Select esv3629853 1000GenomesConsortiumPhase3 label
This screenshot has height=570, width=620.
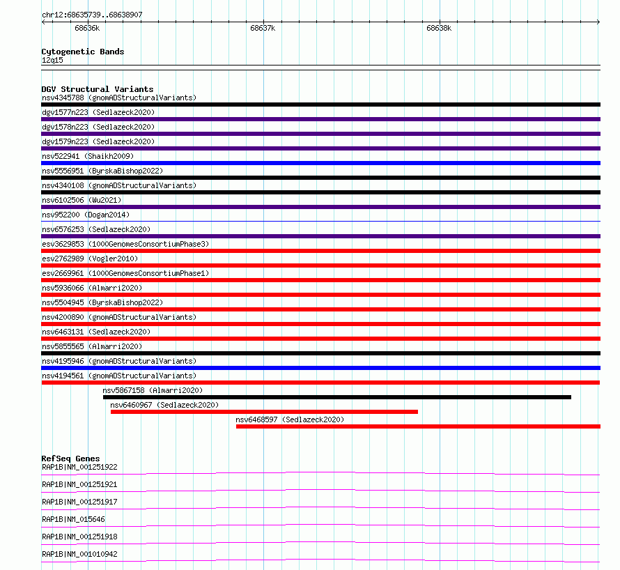(125, 244)
